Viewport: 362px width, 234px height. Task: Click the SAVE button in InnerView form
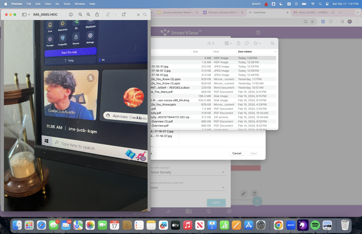[216, 203]
